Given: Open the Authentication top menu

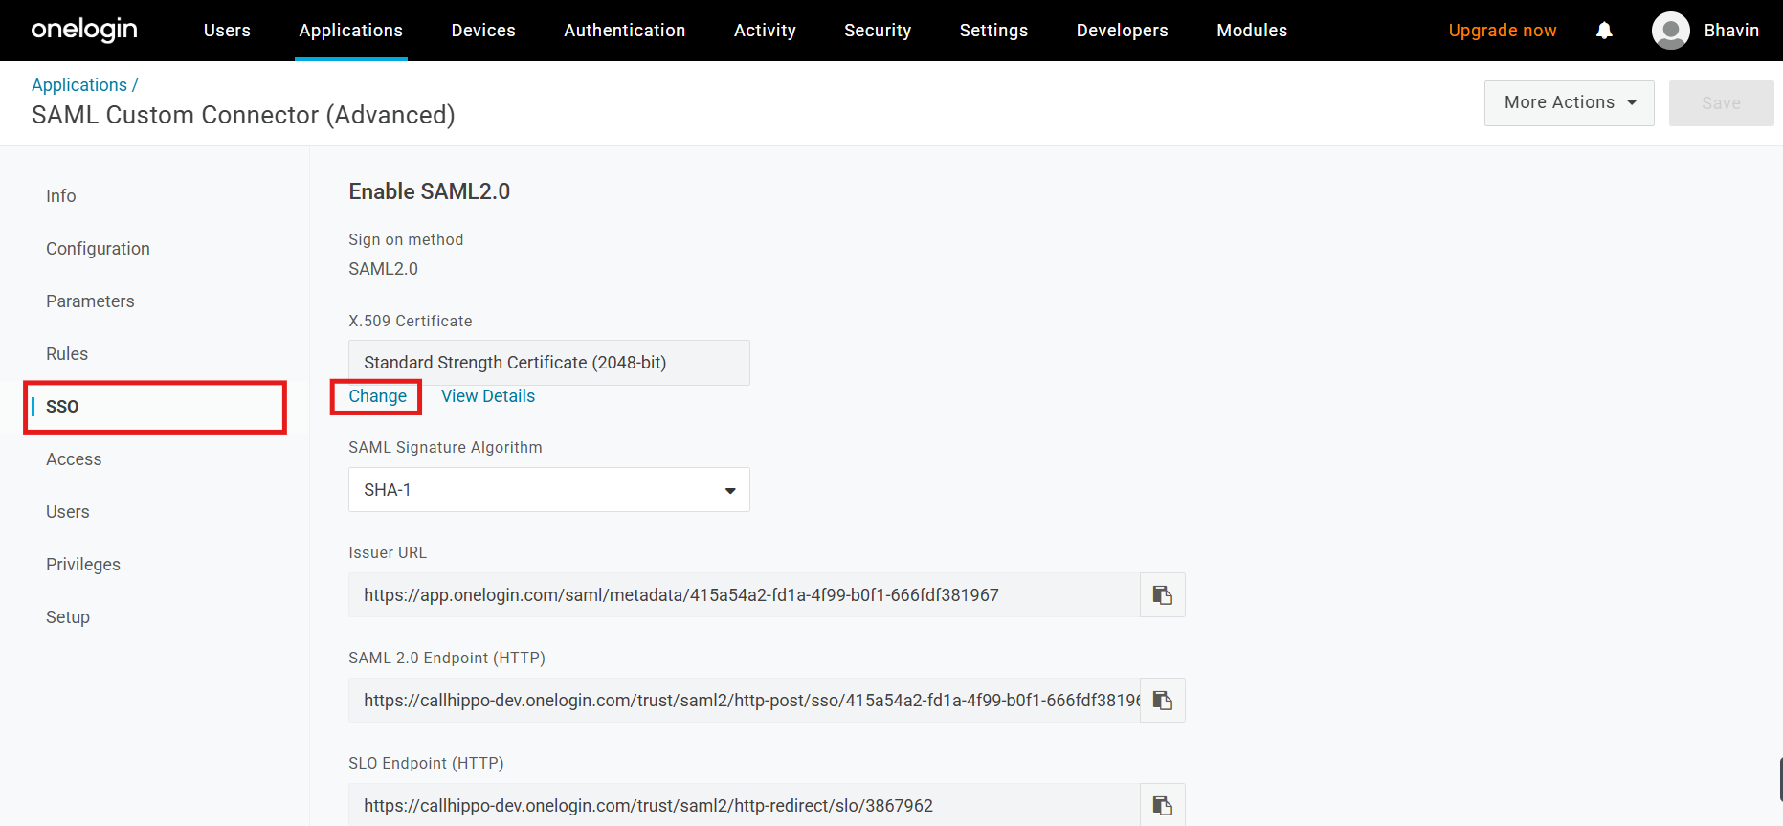Looking at the screenshot, I should coord(624,31).
